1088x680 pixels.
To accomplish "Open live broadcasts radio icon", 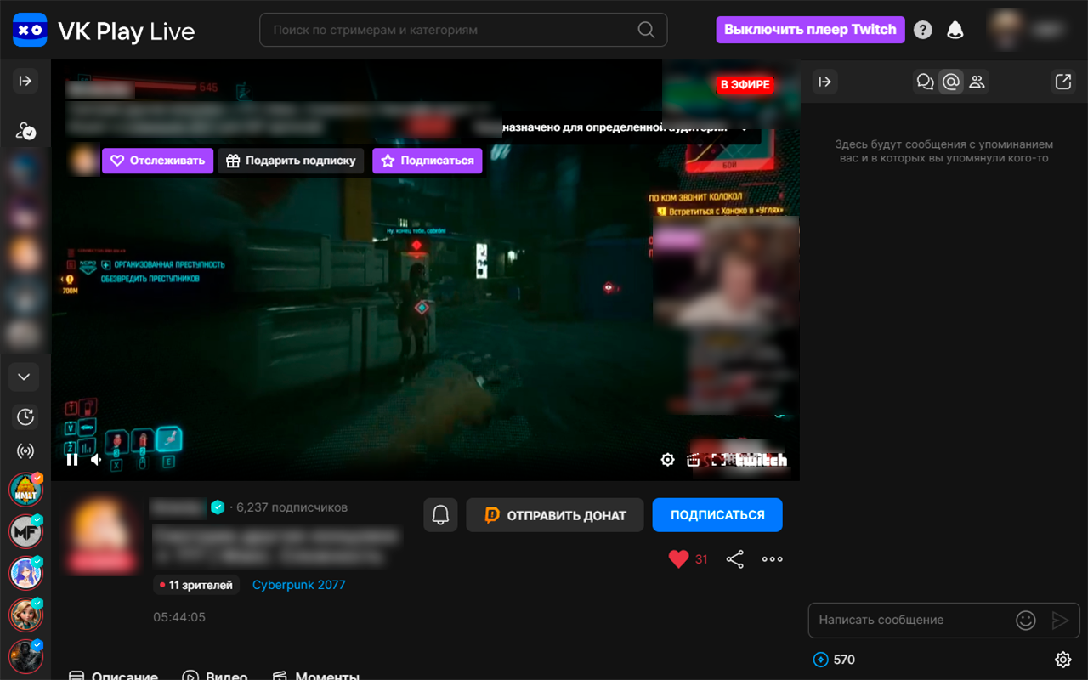I will pyautogui.click(x=25, y=451).
